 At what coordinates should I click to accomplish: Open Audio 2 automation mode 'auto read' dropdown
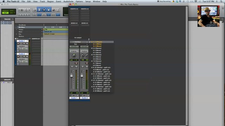point(84,47)
